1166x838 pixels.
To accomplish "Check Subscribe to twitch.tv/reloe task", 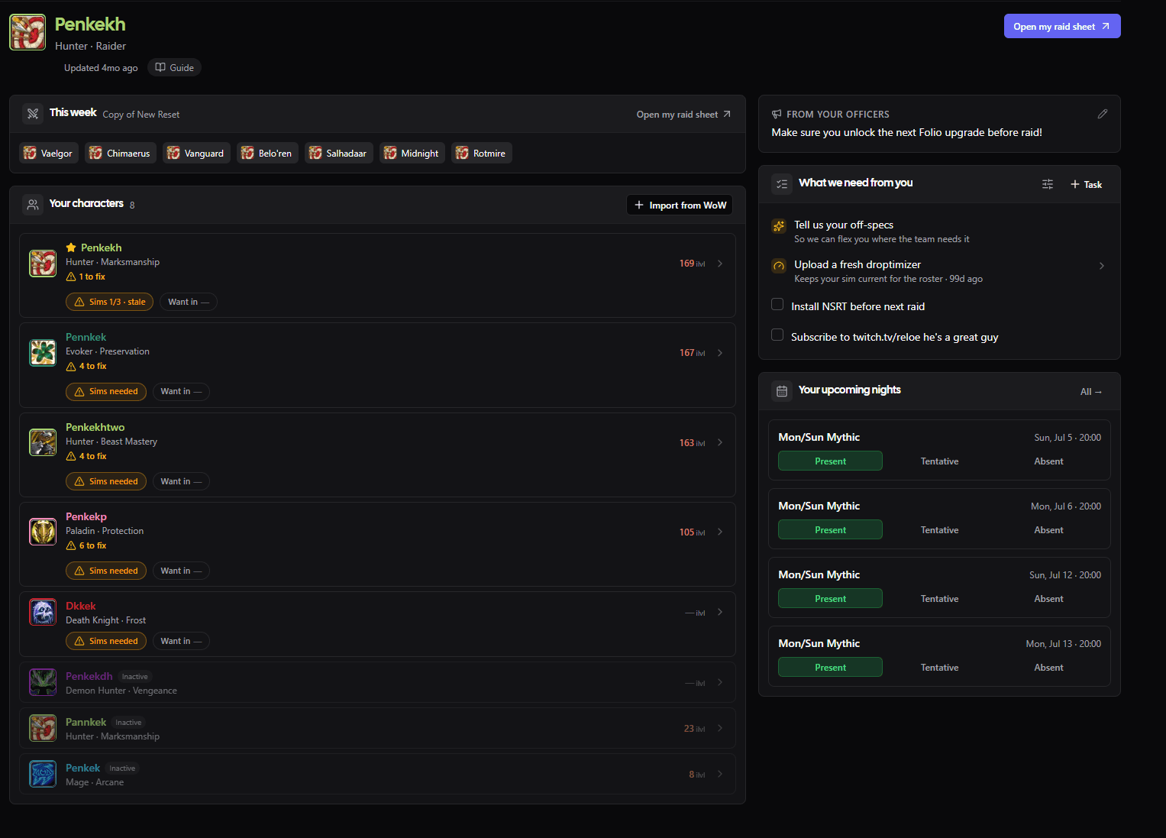I will 777,335.
